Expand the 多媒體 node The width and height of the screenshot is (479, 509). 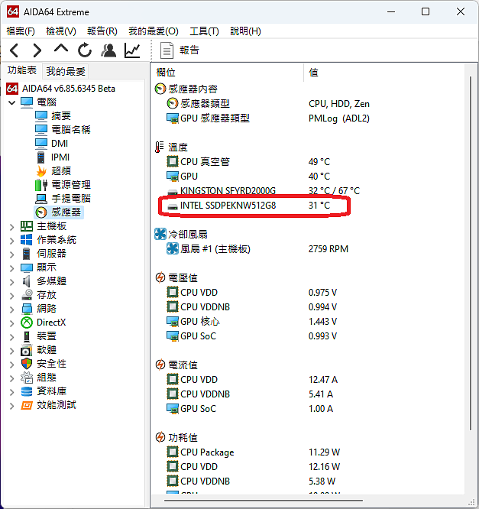[x=12, y=282]
